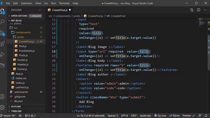Expand the Outline section

pos(16,107)
